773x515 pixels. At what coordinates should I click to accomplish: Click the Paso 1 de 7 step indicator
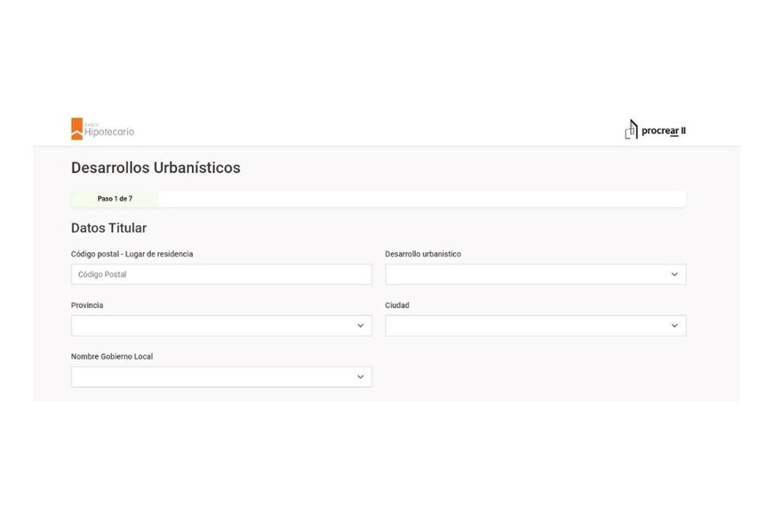point(115,199)
